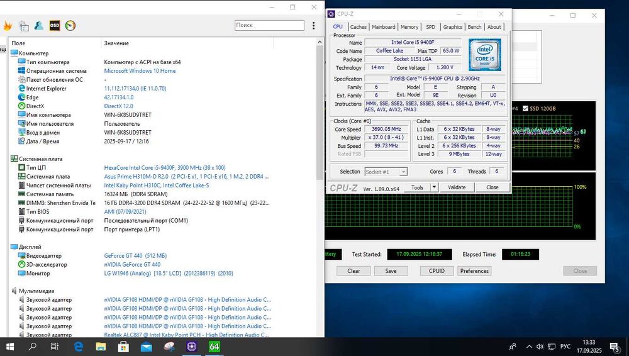The width and height of the screenshot is (629, 356).
Task: Click the Дисплей category icon
Action: (14, 247)
